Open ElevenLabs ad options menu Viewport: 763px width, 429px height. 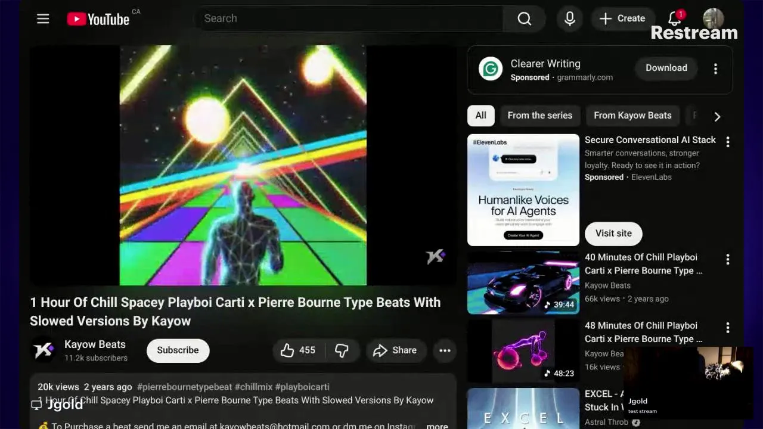727,142
